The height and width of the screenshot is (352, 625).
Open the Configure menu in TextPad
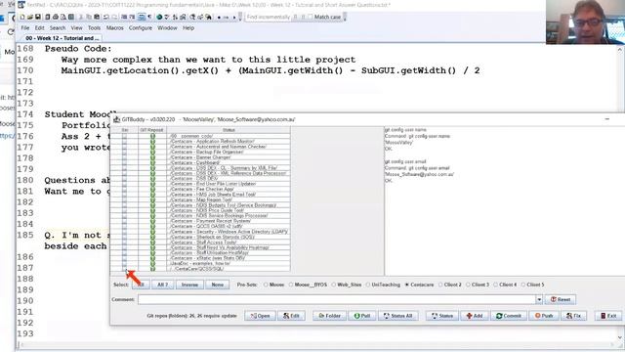141,28
